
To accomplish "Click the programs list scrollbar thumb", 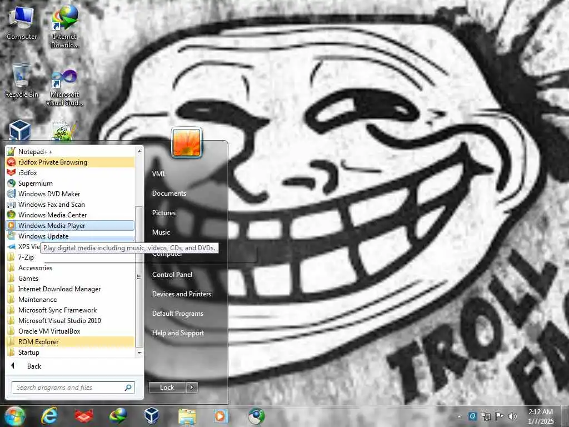I will pyautogui.click(x=138, y=276).
